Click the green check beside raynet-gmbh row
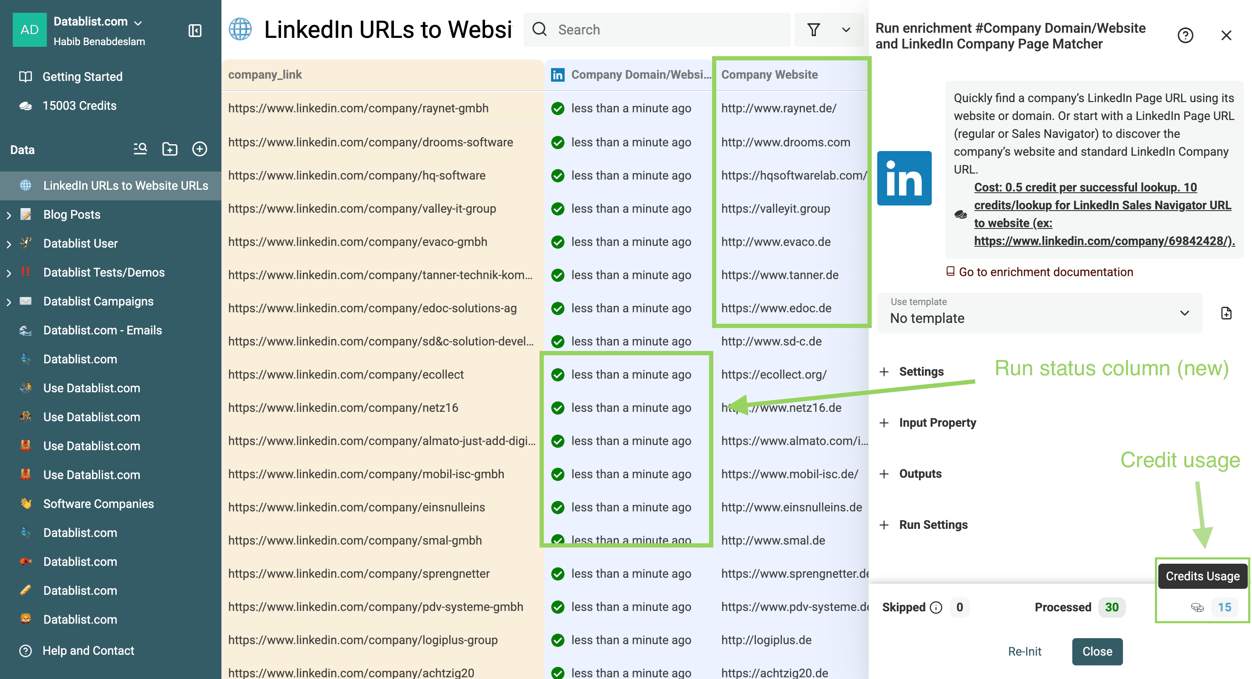This screenshot has width=1252, height=679. [557, 108]
